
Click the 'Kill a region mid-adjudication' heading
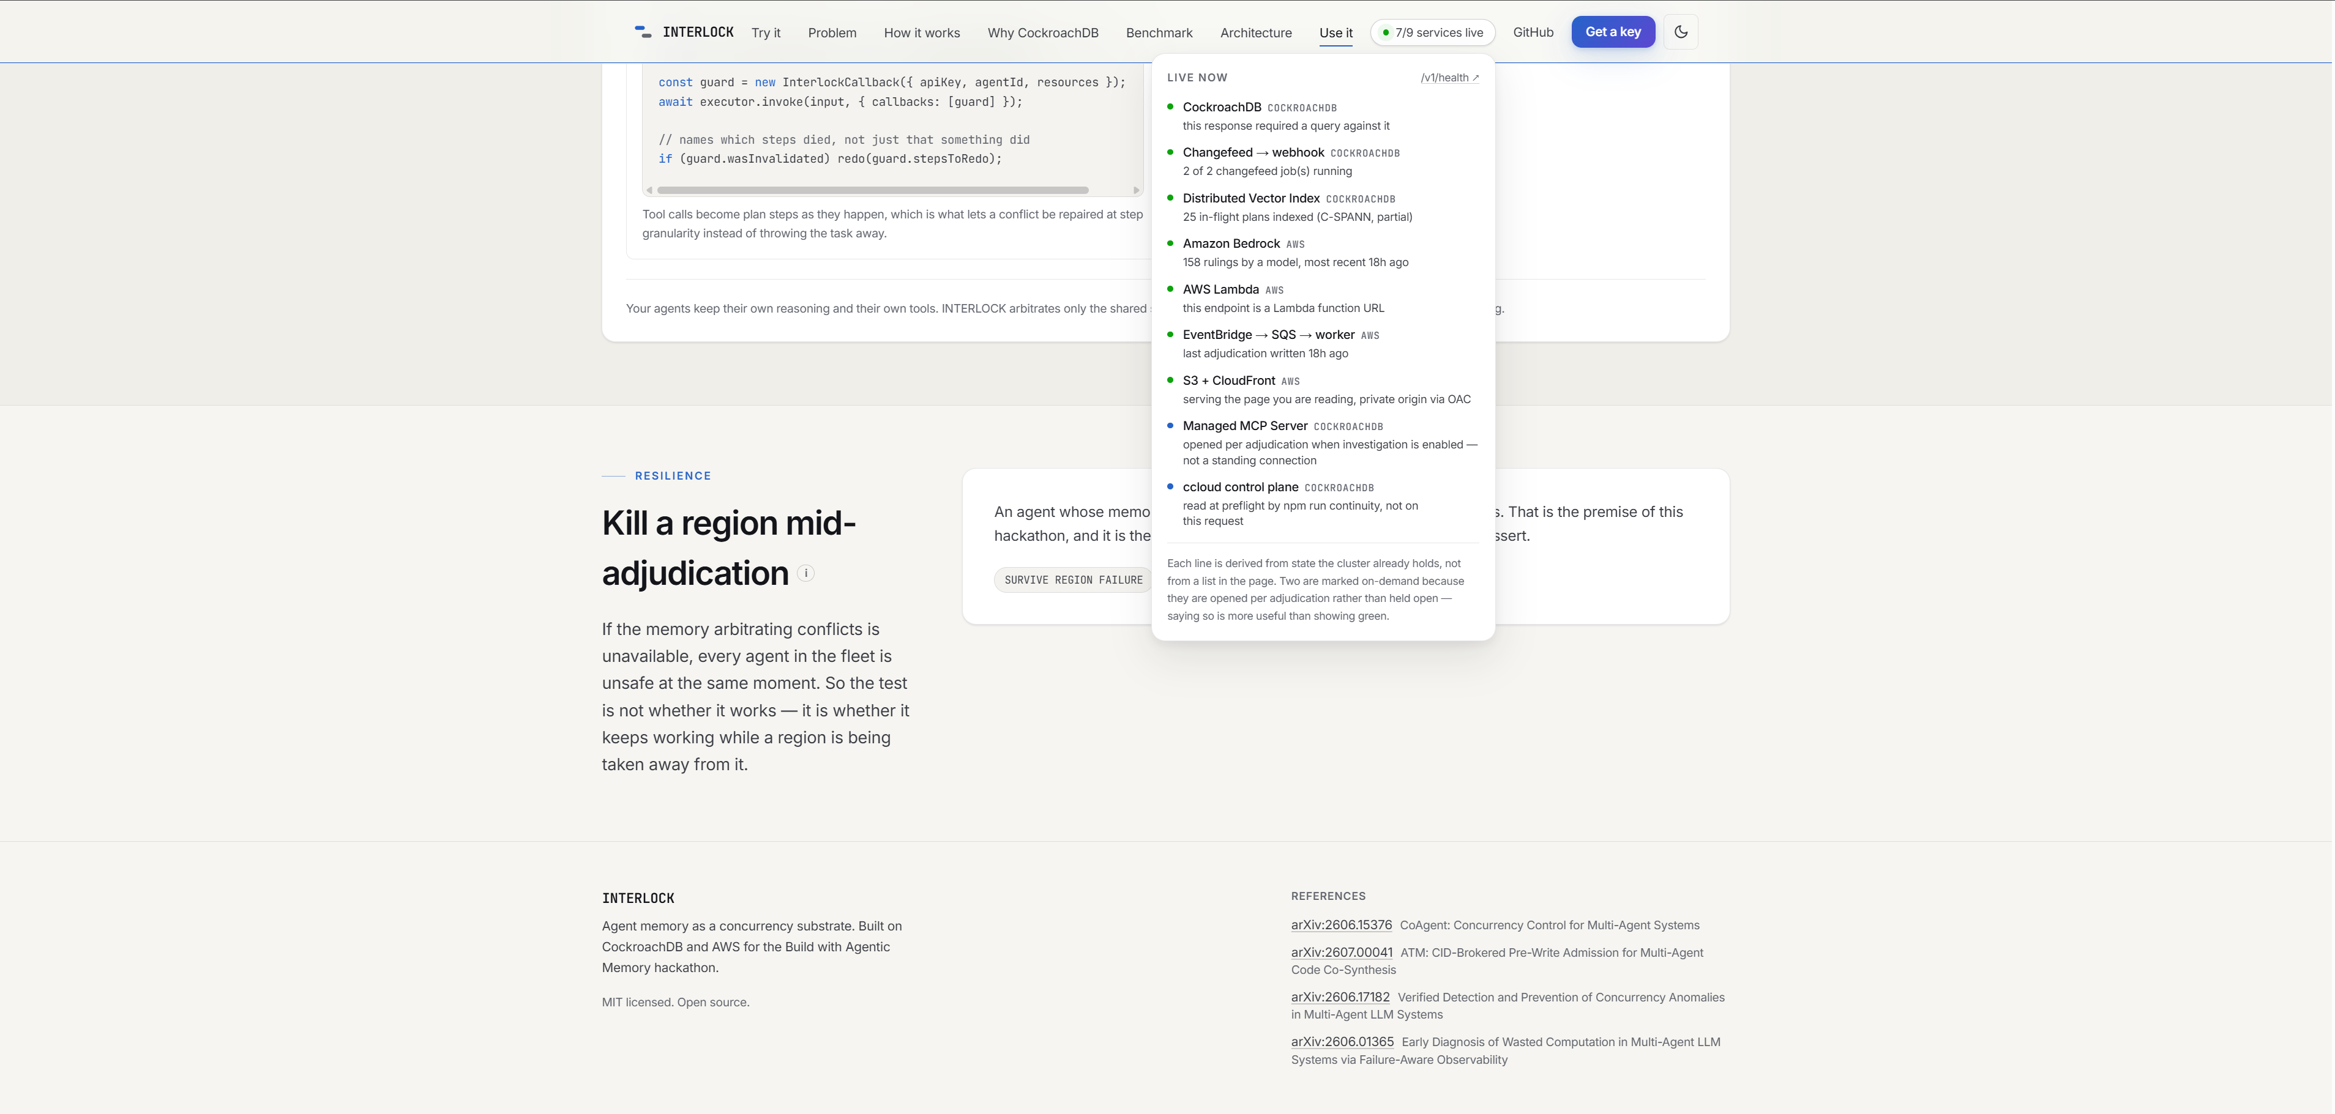point(729,548)
